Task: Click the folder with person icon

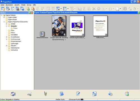Action: (33, 9)
